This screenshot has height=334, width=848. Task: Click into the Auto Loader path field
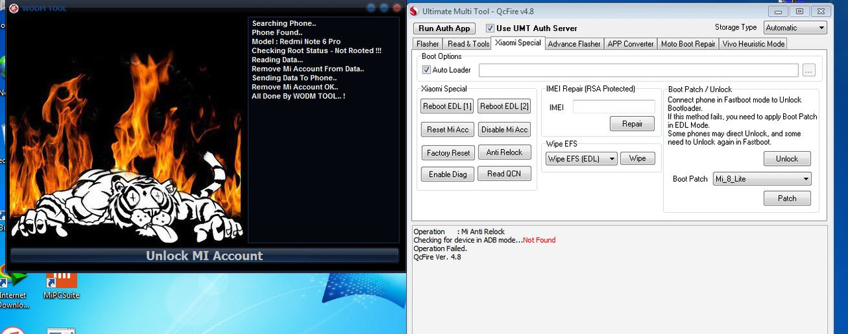point(639,70)
